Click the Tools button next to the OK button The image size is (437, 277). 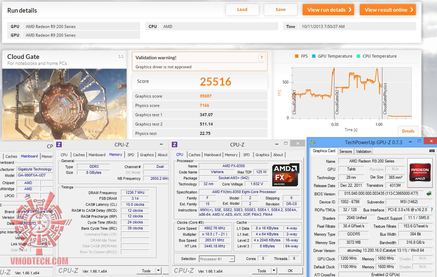[262, 271]
